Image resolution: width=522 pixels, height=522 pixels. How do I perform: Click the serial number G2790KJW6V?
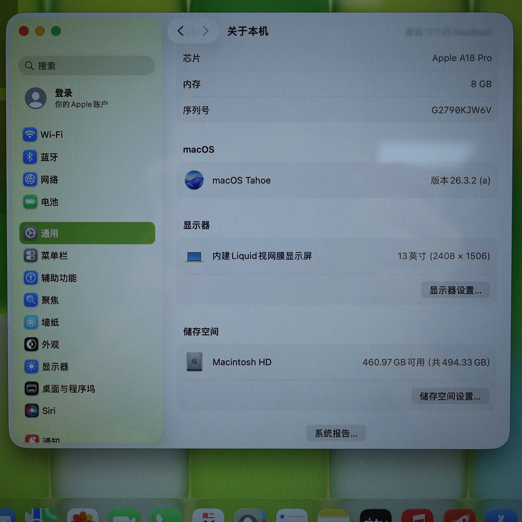click(x=461, y=110)
